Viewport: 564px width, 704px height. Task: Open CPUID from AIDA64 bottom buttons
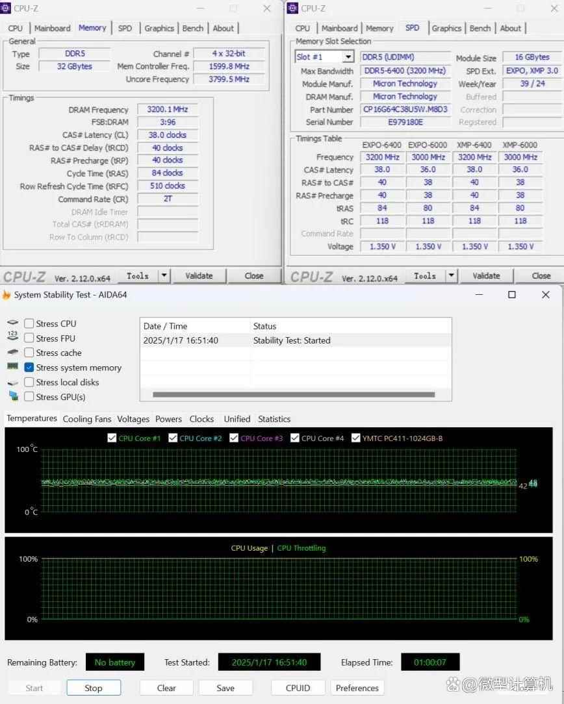(x=298, y=687)
